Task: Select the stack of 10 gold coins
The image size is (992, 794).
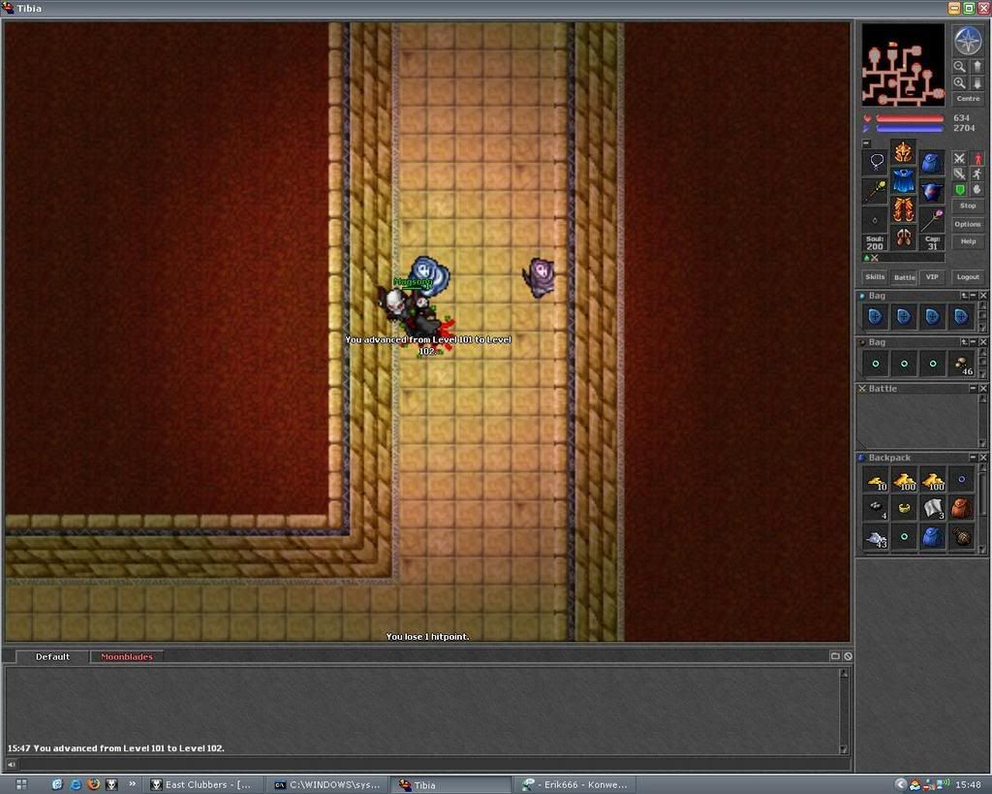Action: coord(876,480)
